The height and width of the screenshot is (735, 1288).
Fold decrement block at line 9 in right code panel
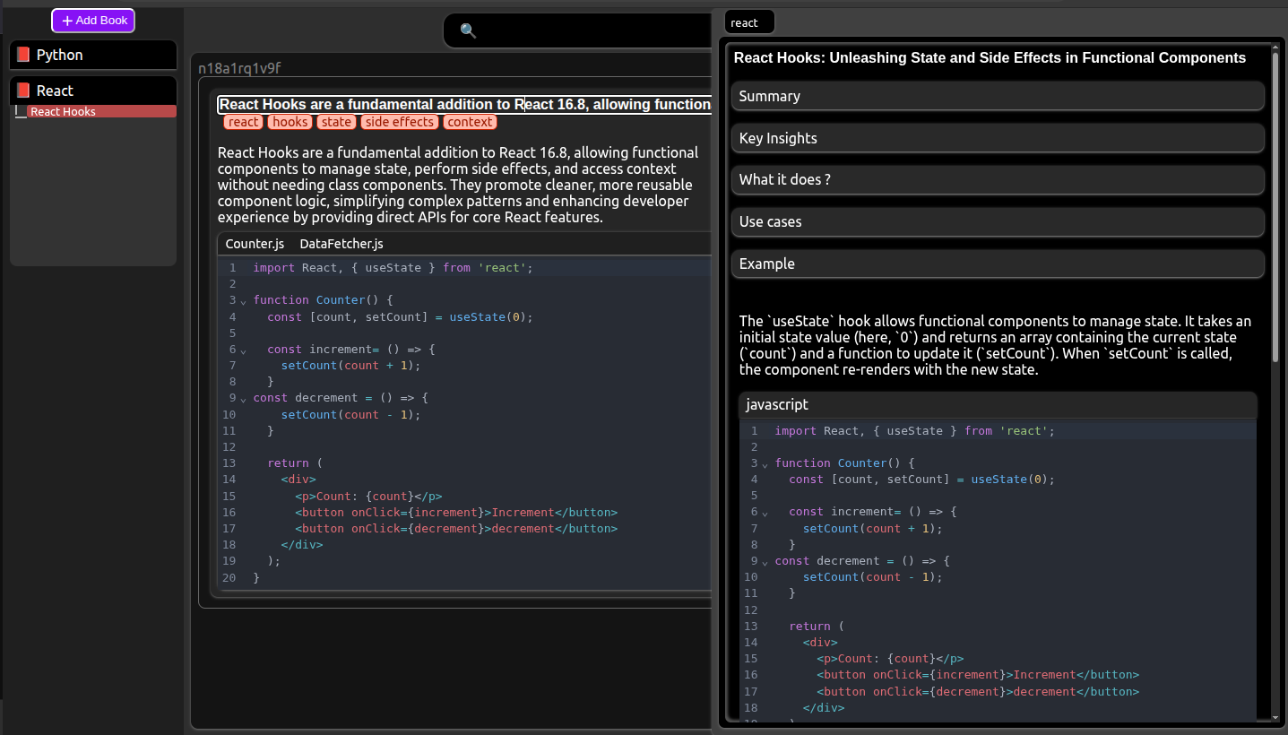point(765,562)
